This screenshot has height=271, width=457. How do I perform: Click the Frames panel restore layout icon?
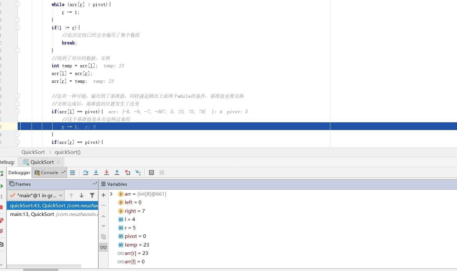pos(94,184)
